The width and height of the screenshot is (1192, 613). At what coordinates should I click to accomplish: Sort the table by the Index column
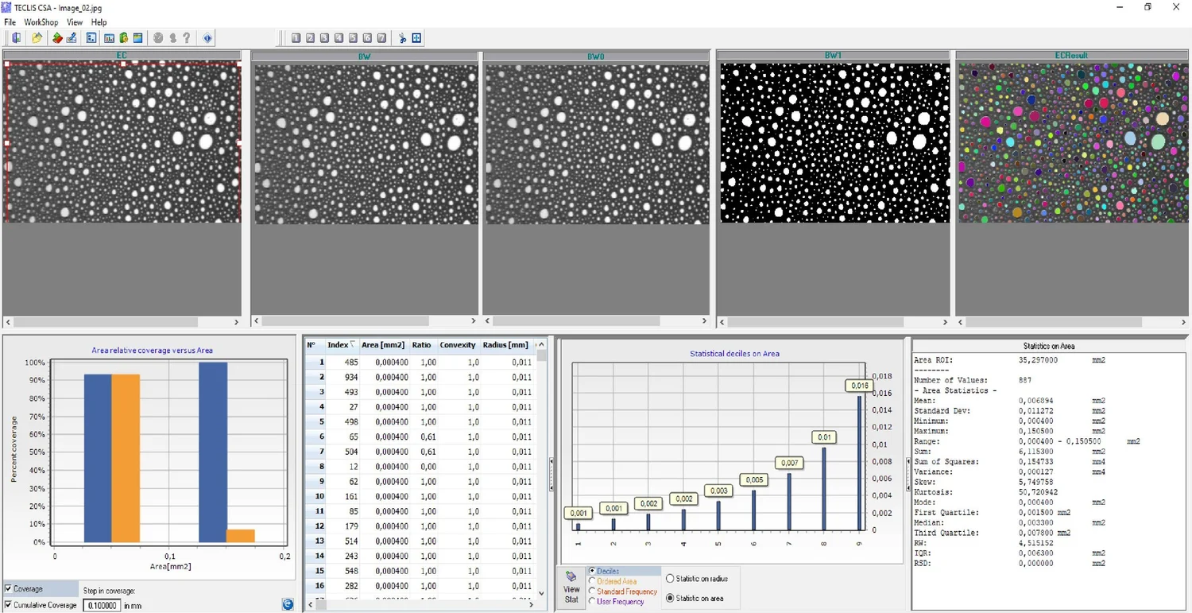pyautogui.click(x=337, y=344)
